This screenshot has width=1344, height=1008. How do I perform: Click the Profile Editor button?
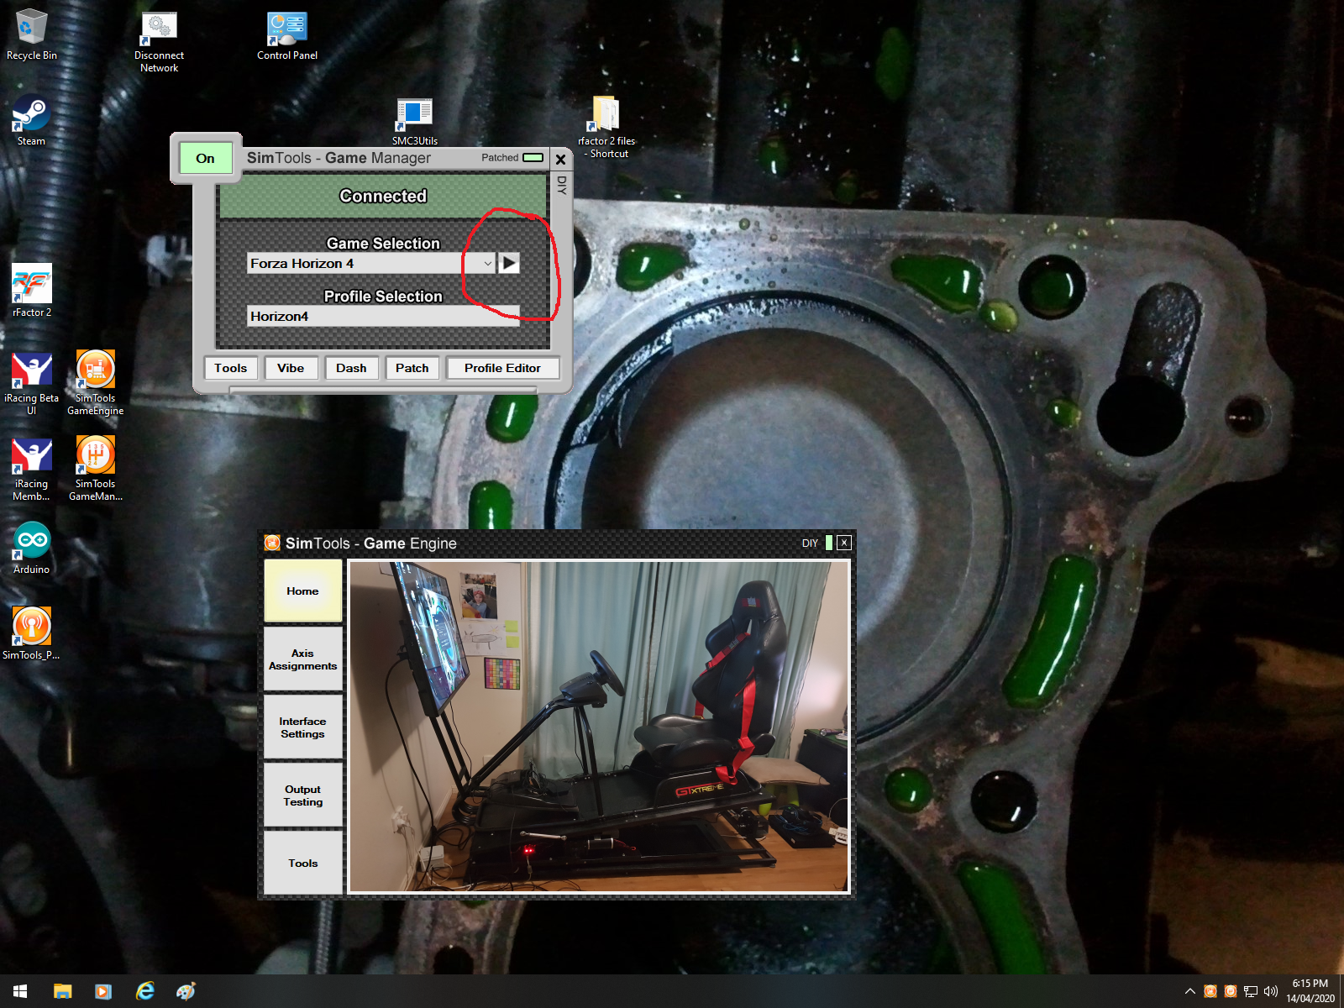[502, 368]
